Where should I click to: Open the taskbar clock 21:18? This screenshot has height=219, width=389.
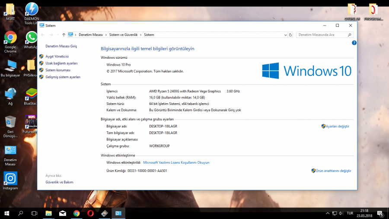coord(364,213)
